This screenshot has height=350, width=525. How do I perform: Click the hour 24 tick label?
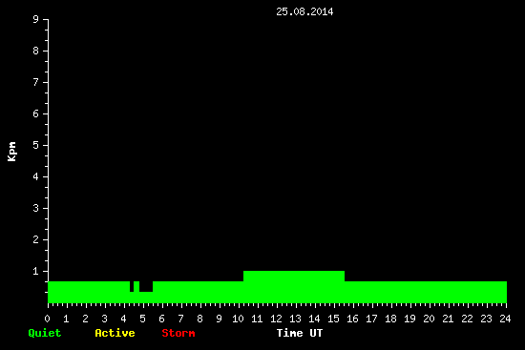click(x=505, y=319)
